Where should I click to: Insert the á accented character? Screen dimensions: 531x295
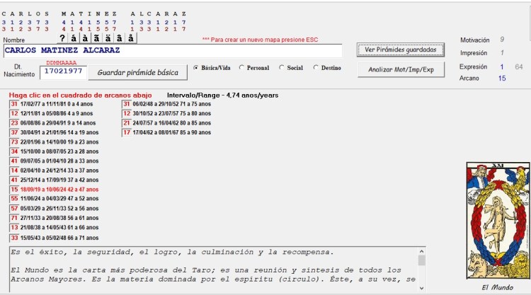point(74,38)
